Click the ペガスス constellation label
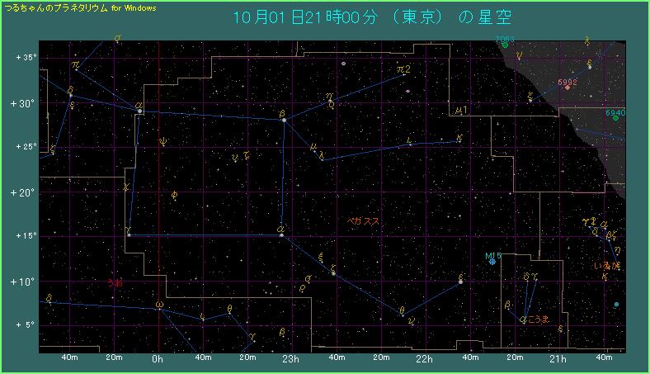This screenshot has width=650, height=374. tap(362, 221)
